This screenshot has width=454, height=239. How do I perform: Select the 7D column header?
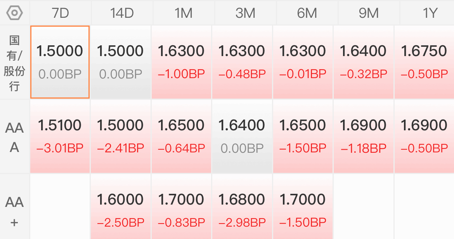tap(61, 13)
